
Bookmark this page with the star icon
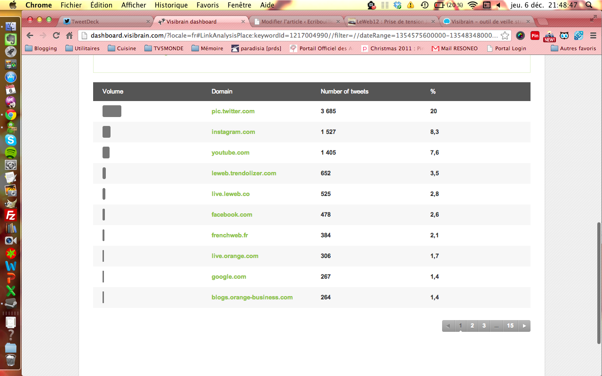[x=505, y=35]
